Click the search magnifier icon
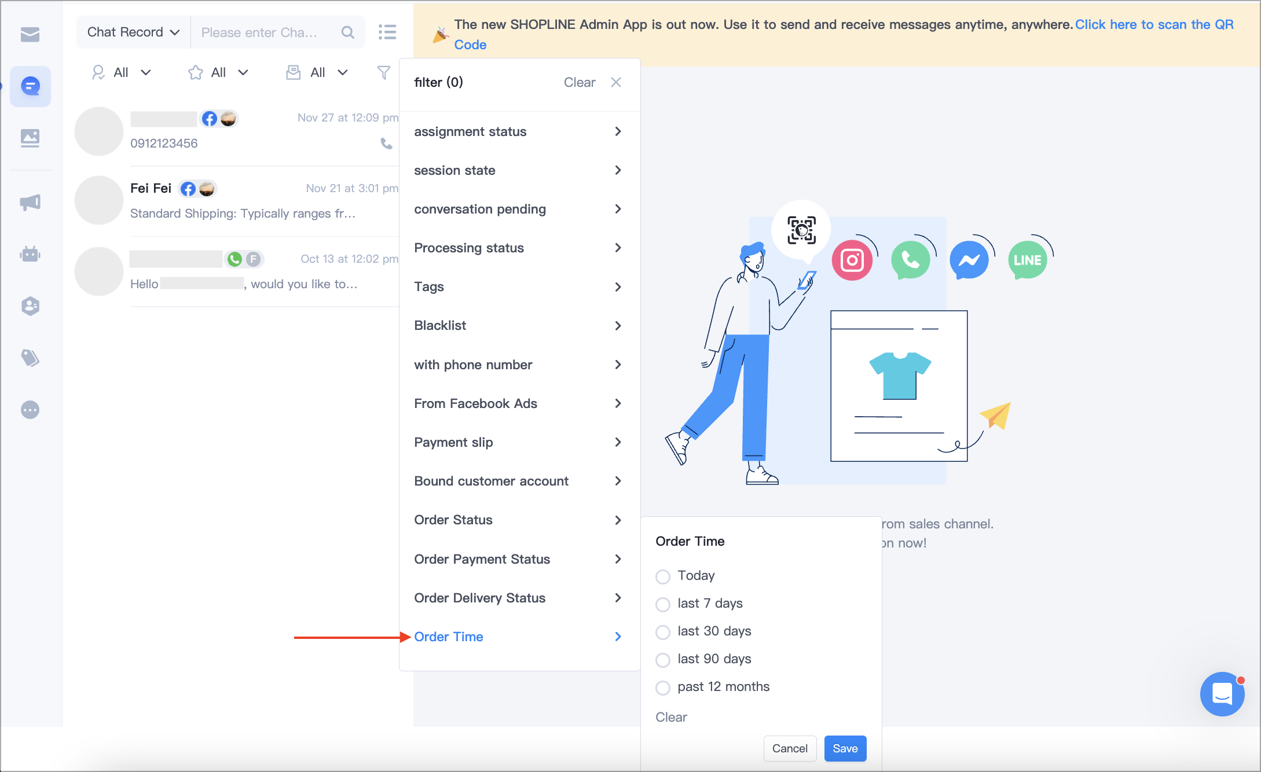 click(x=347, y=32)
